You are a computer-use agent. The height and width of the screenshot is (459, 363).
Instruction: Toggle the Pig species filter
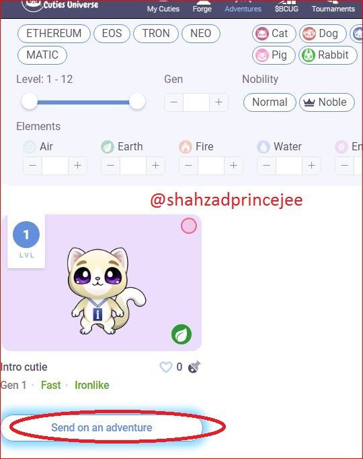[274, 55]
